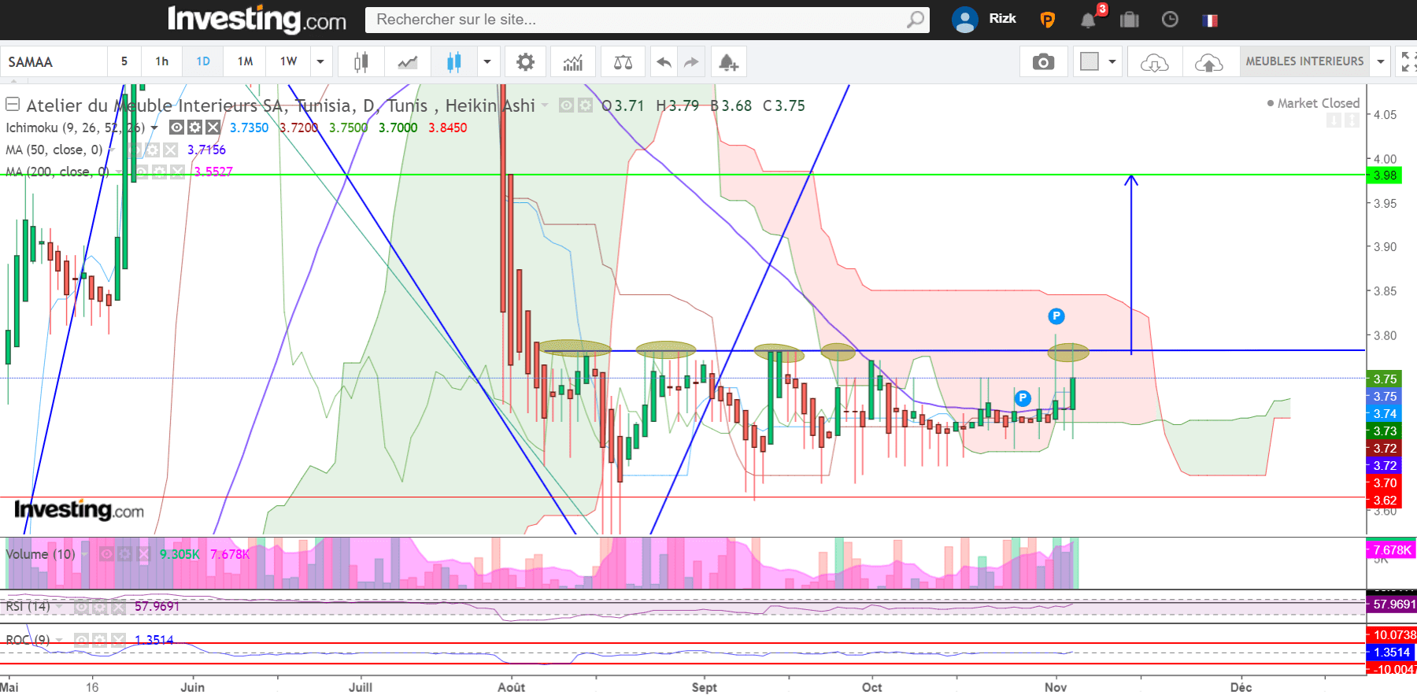Remove the RSI (14) indicator
The height and width of the screenshot is (695, 1417).
click(118, 607)
